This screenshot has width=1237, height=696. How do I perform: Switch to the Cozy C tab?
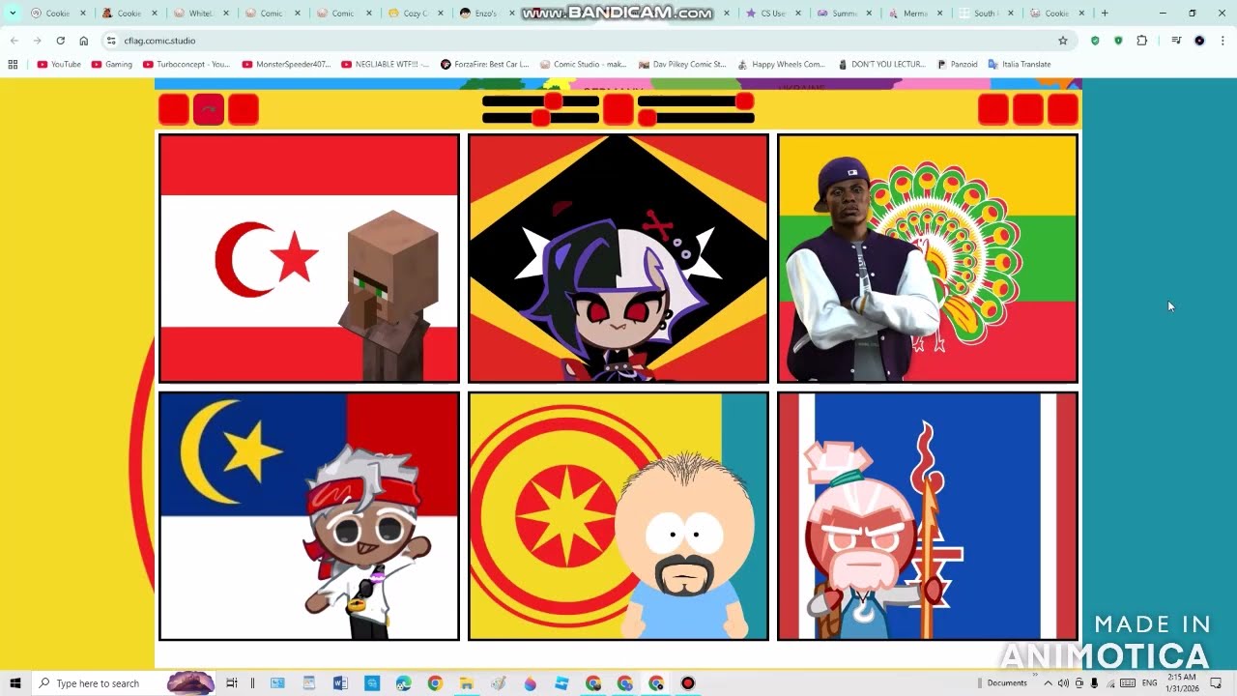(x=416, y=14)
